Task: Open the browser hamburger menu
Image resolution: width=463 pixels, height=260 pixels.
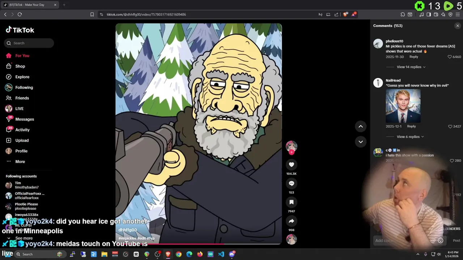Action: click(x=458, y=14)
